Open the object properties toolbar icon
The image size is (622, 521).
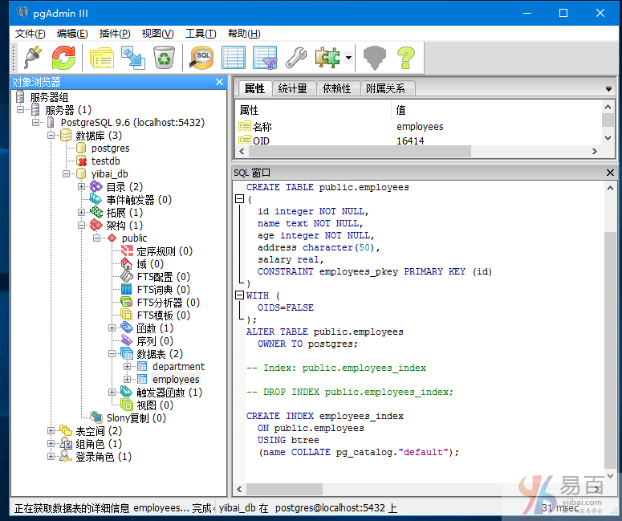101,57
